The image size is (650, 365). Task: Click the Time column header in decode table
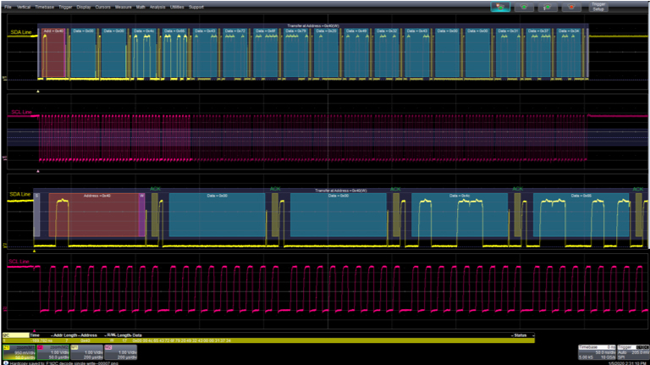coord(35,335)
